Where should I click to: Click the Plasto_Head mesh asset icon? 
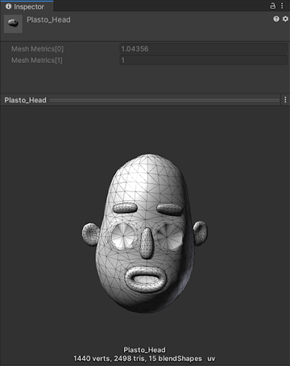(x=13, y=24)
